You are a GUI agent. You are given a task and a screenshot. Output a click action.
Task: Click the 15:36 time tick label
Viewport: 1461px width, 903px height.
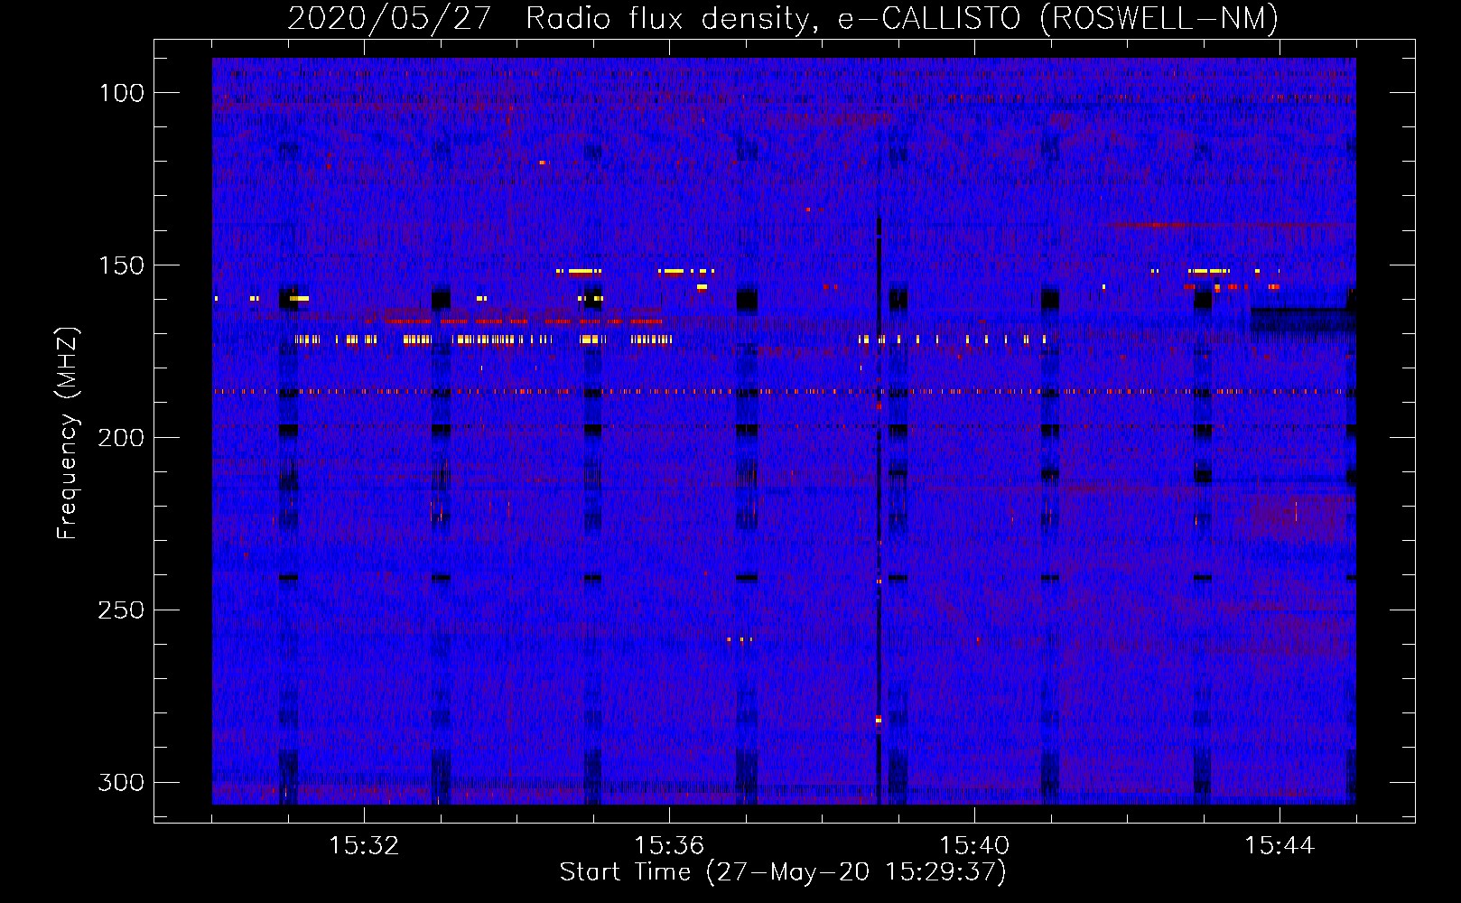pyautogui.click(x=669, y=846)
